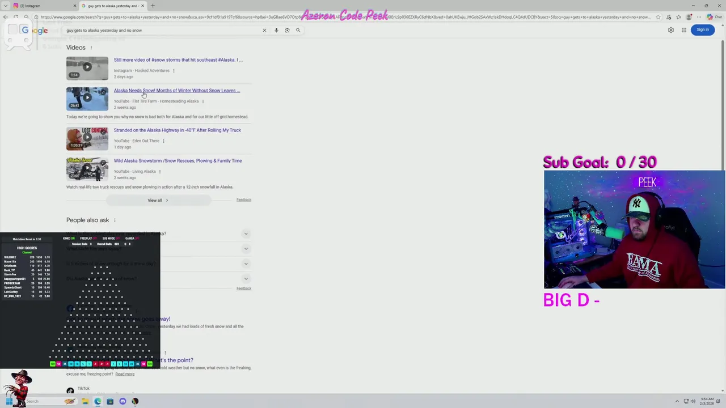The image size is (726, 408).
Task: Submit the query with the magnifier icon
Action: click(298, 30)
